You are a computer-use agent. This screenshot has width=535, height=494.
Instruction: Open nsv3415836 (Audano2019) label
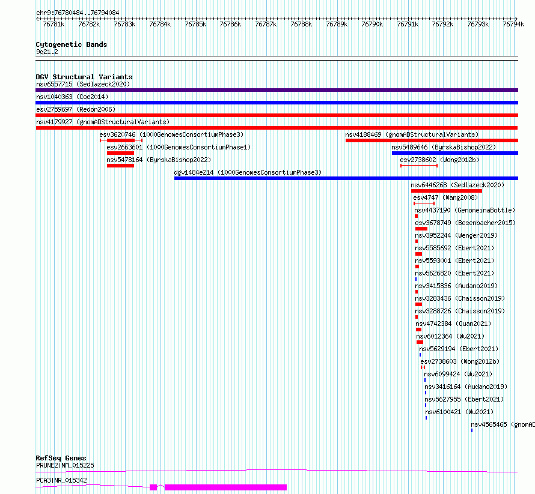click(x=456, y=286)
